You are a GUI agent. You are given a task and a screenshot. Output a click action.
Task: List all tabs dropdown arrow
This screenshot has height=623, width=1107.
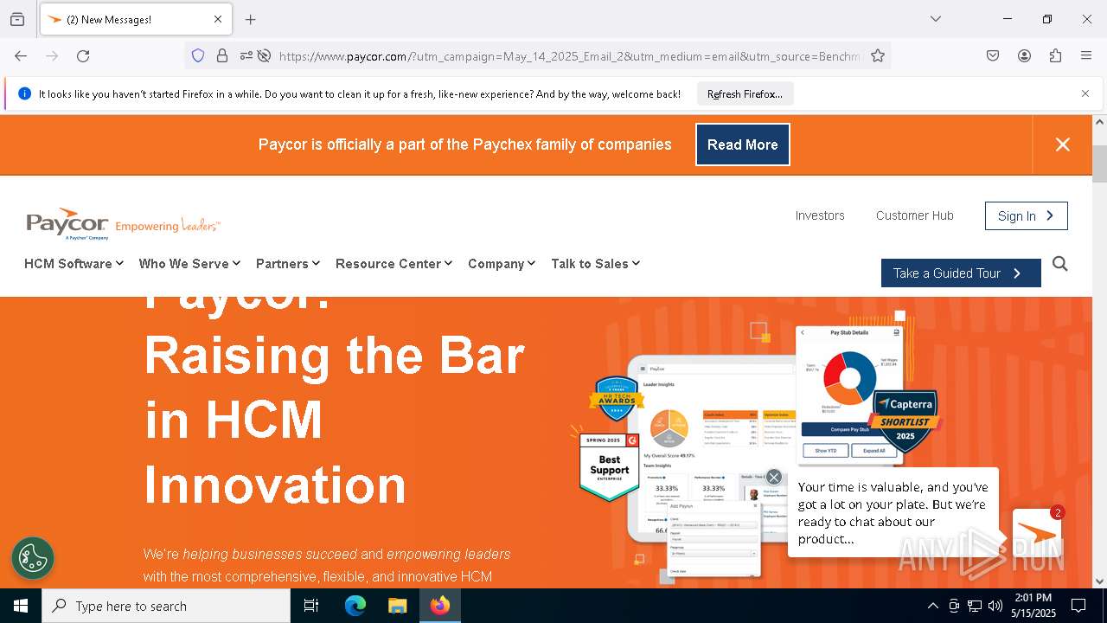935,19
